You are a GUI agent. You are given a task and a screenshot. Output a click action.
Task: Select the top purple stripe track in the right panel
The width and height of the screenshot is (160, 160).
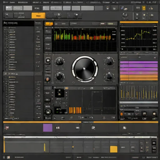tap(139, 62)
